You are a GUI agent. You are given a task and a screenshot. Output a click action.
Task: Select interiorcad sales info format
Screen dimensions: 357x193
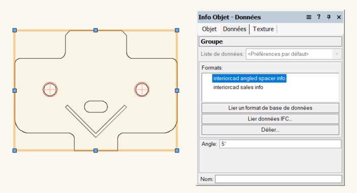(x=238, y=87)
